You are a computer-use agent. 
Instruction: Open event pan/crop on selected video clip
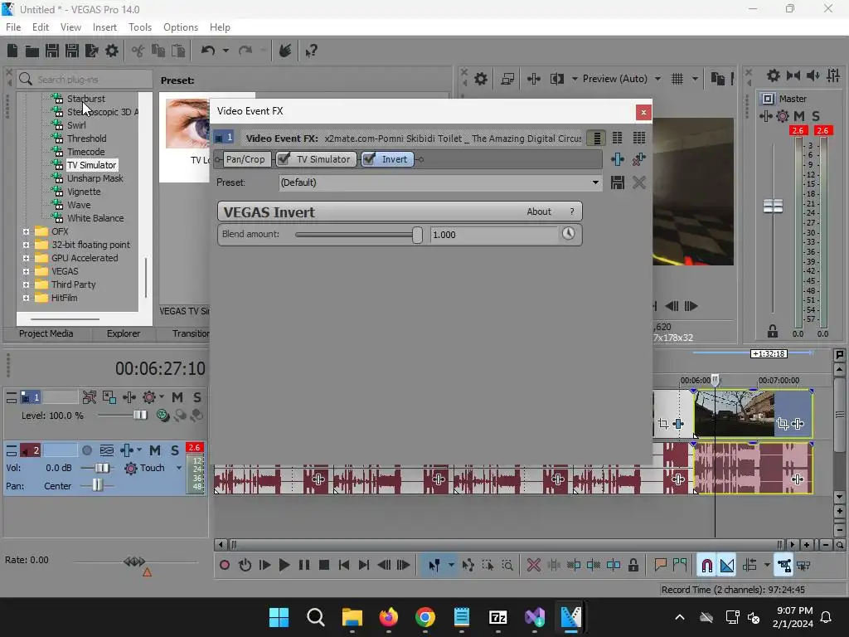tap(782, 424)
